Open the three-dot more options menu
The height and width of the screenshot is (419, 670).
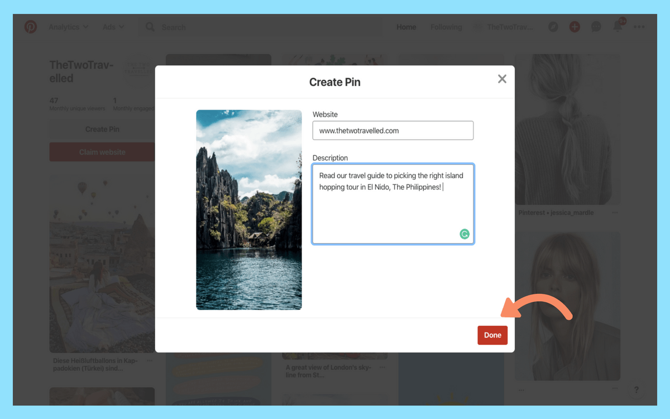tap(639, 27)
